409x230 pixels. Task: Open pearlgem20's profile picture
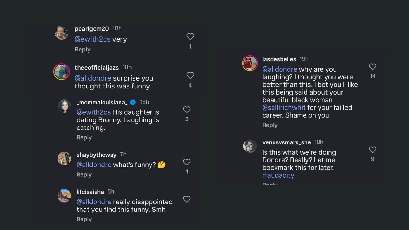62,33
